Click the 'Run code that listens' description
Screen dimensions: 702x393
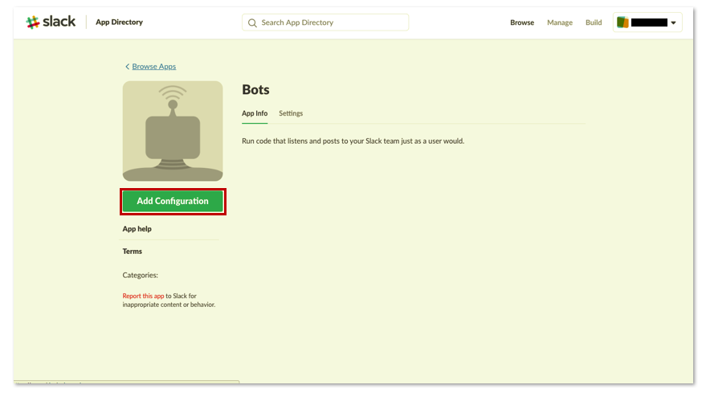tap(353, 141)
